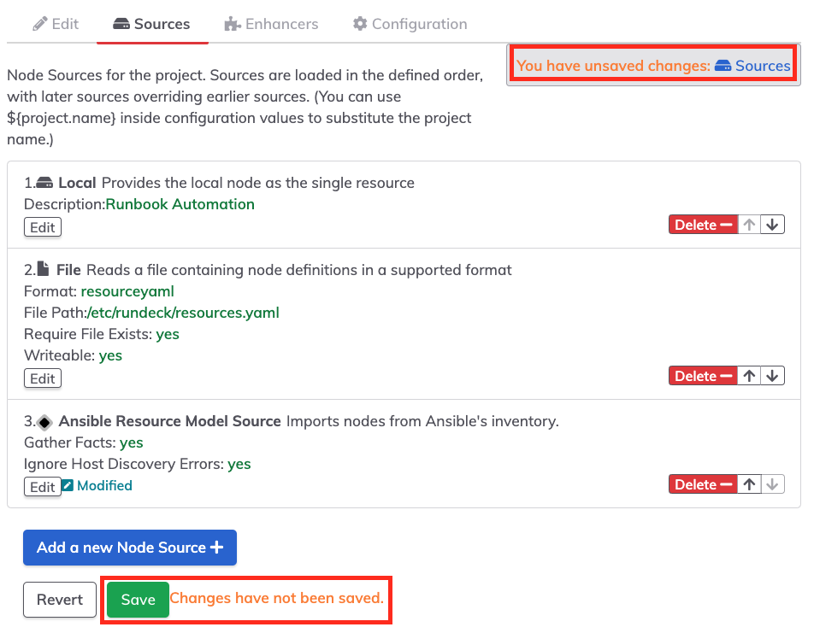The width and height of the screenshot is (814, 633).
Task: Delete the File node source
Action: (704, 376)
